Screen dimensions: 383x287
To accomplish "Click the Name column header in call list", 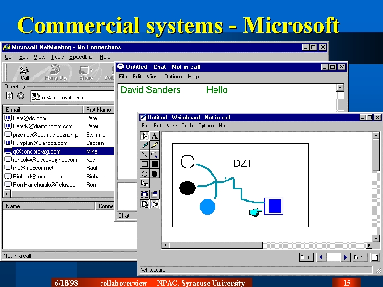I will 49,206.
